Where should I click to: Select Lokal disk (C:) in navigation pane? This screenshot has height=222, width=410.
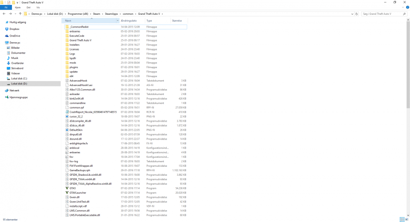(19, 78)
